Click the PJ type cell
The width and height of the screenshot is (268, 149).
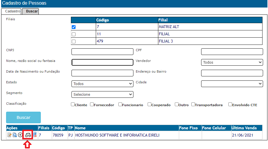(71, 135)
